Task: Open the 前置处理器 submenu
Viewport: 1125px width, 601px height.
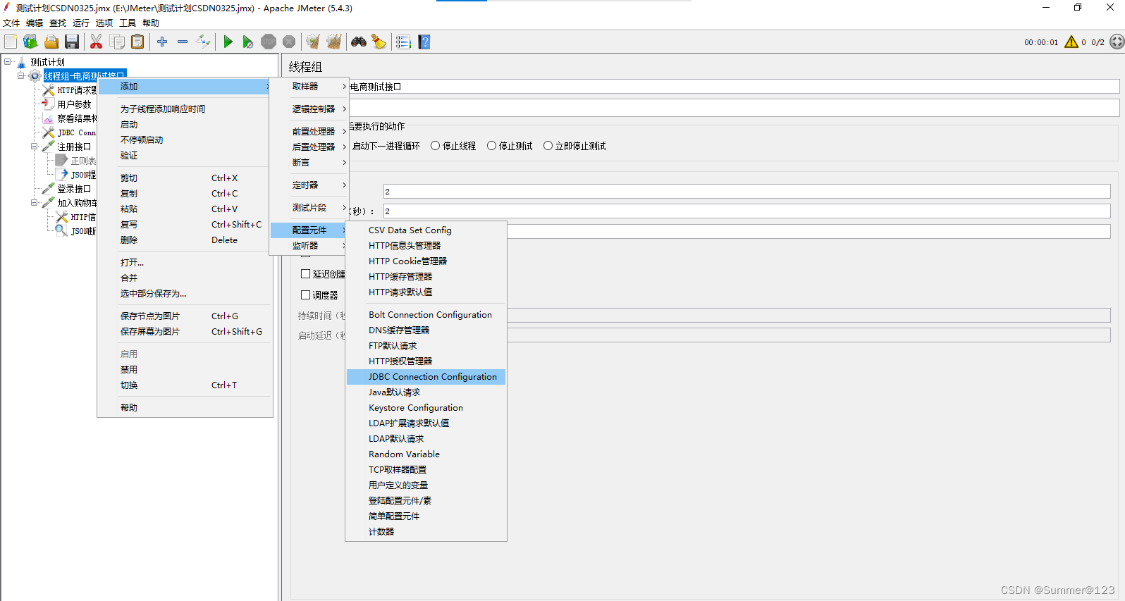Action: (x=309, y=131)
